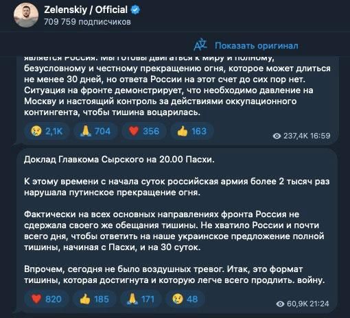The image size is (350, 318).
Task: Click the 709 759 подписчиков subscriber count
Action: (x=87, y=22)
